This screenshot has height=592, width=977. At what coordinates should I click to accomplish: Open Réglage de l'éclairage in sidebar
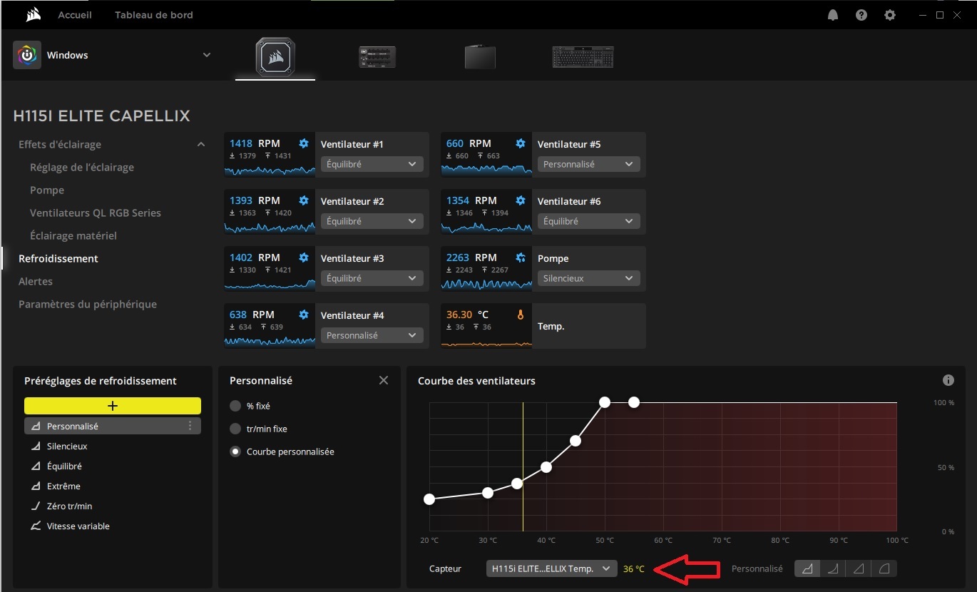pyautogui.click(x=82, y=167)
